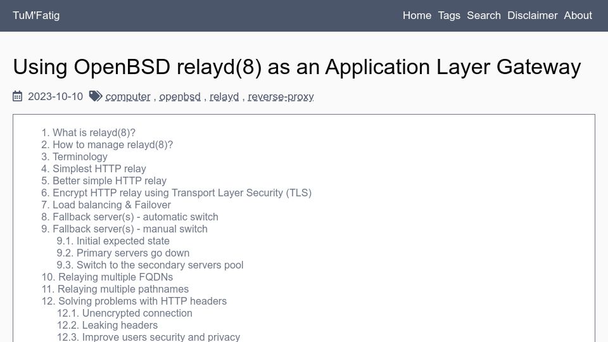Open the openbsd tag
The image size is (608, 342).
[x=180, y=96]
